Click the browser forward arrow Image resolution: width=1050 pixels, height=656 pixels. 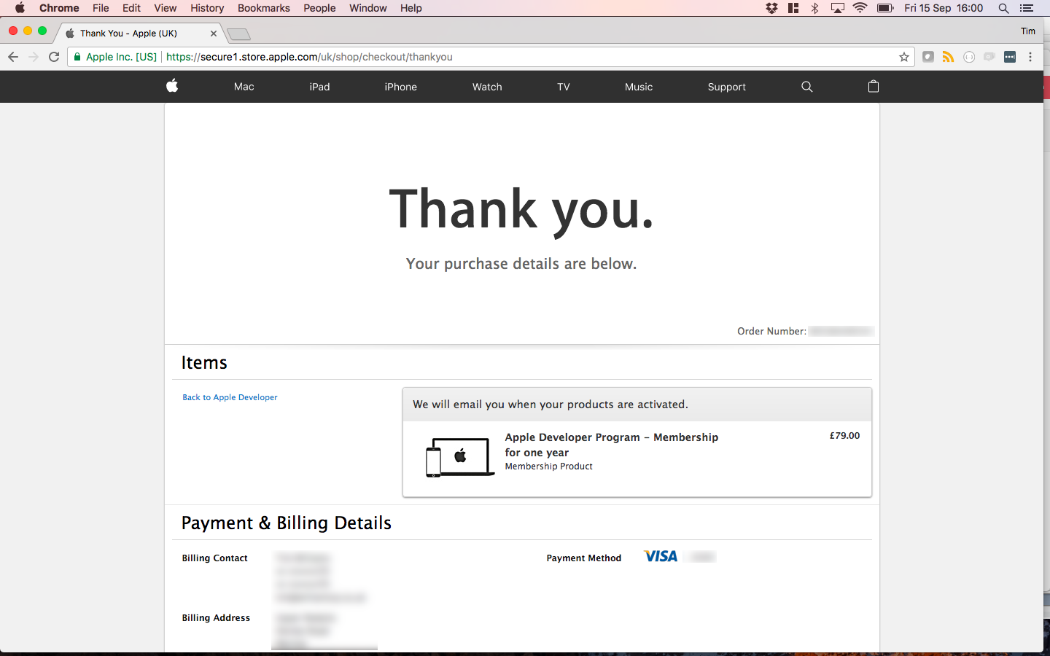pyautogui.click(x=34, y=57)
